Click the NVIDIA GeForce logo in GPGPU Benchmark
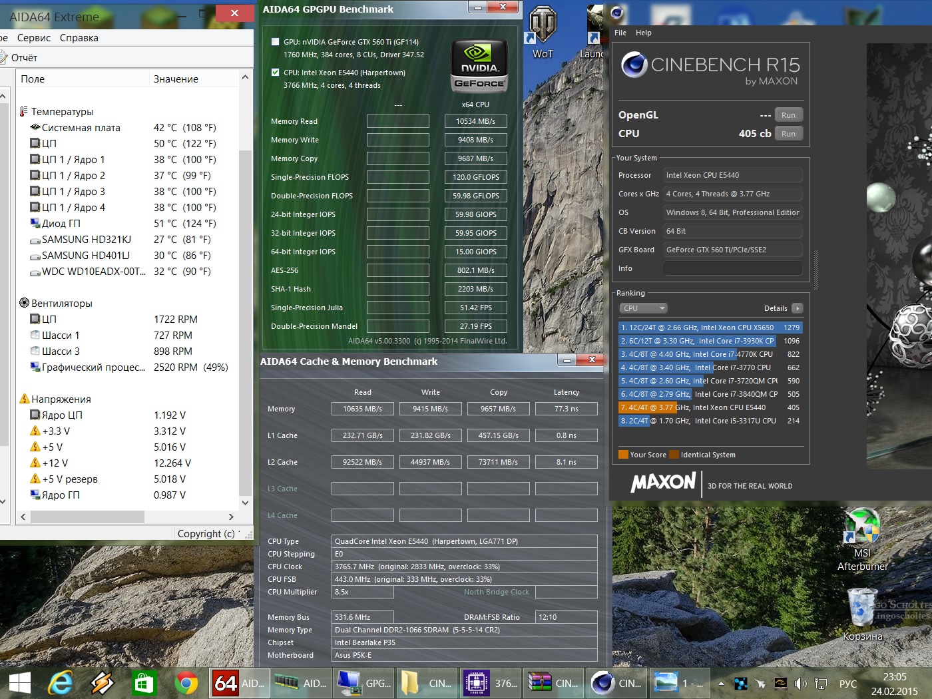The height and width of the screenshot is (699, 932). point(479,65)
